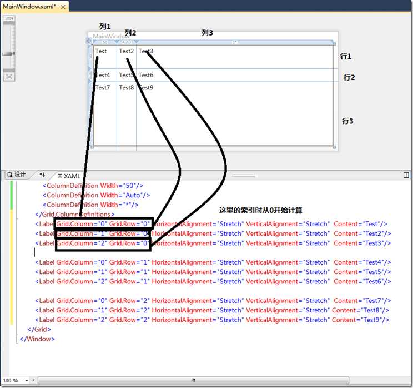The height and width of the screenshot is (388, 413).
Task: Click the zoom percentage box above the slider
Action: click(9, 18)
